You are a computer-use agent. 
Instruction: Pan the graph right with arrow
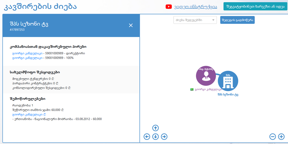(164, 136)
